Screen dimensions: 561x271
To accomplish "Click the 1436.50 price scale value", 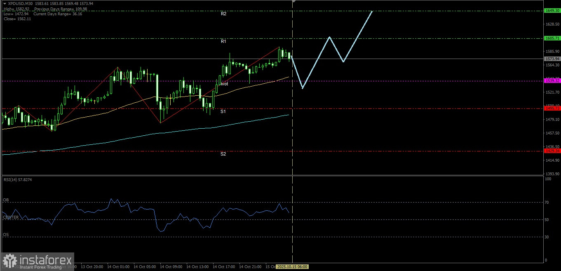I will click(552, 146).
